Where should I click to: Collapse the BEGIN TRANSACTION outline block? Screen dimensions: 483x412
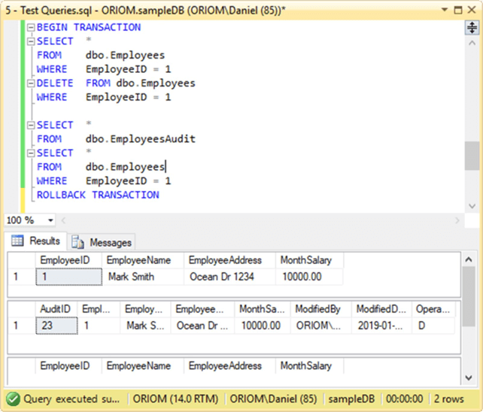(30, 27)
